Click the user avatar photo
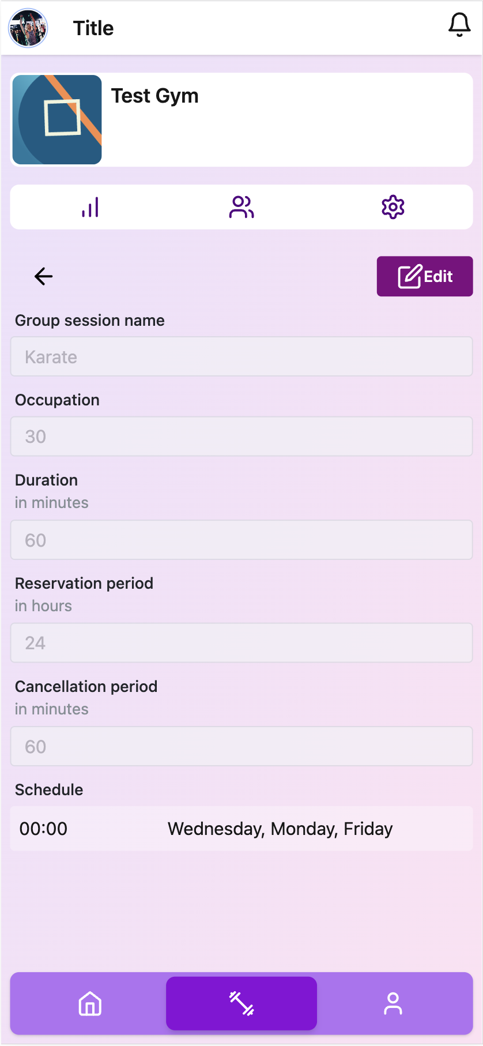The width and height of the screenshot is (483, 1046). pos(28,28)
